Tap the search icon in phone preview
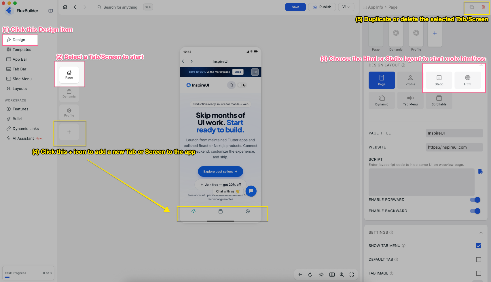 coord(231,85)
